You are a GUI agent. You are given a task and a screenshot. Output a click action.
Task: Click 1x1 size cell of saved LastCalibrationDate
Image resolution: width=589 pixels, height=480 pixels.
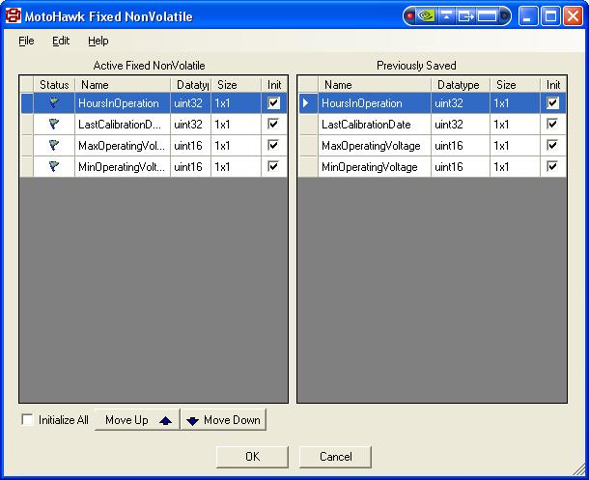tap(515, 124)
